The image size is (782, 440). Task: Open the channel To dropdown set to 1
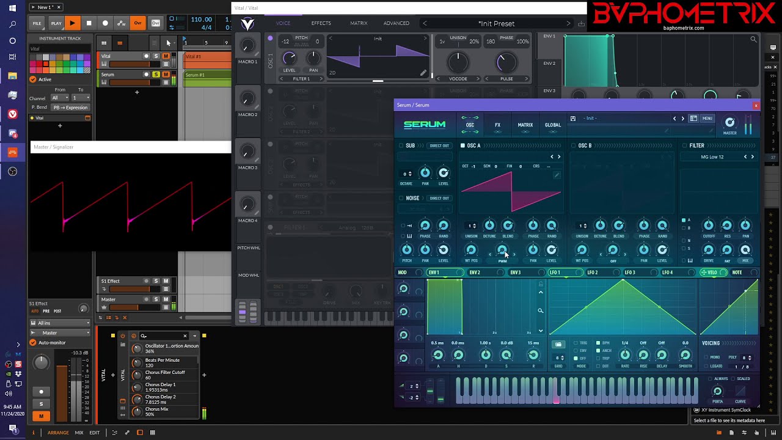(x=80, y=98)
